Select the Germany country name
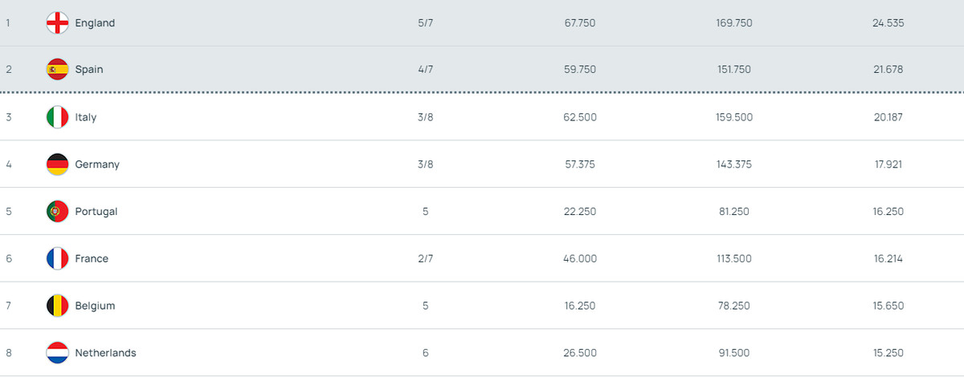 click(97, 164)
